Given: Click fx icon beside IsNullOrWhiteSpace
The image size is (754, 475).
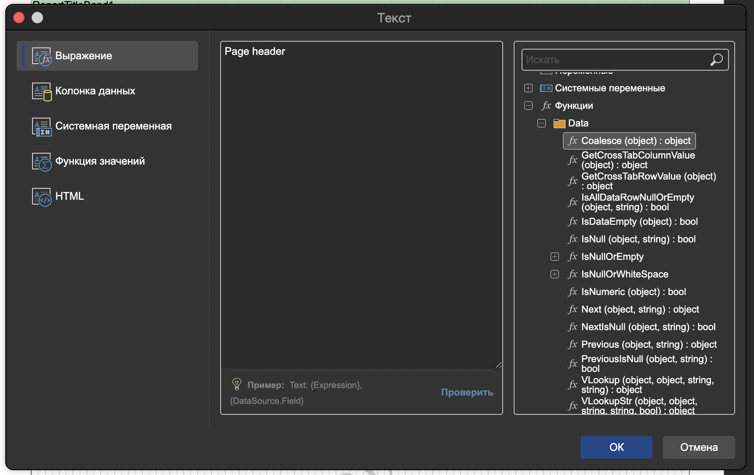Looking at the screenshot, I should click(573, 274).
